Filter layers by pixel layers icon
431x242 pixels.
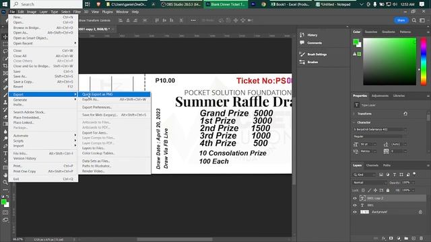point(381,175)
